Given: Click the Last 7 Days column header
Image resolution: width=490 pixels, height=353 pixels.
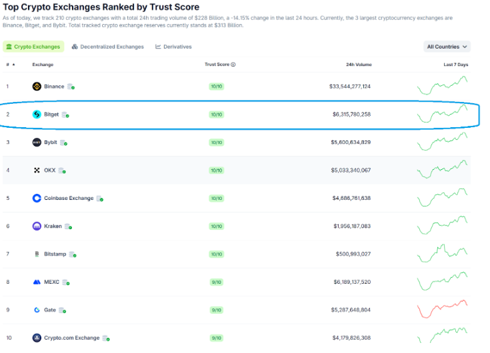Looking at the screenshot, I should [x=455, y=65].
